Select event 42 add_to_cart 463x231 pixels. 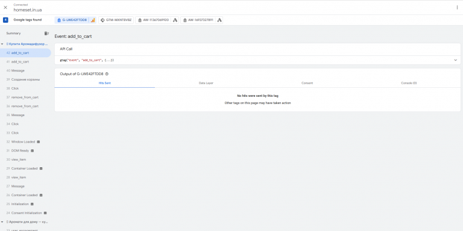point(25,53)
